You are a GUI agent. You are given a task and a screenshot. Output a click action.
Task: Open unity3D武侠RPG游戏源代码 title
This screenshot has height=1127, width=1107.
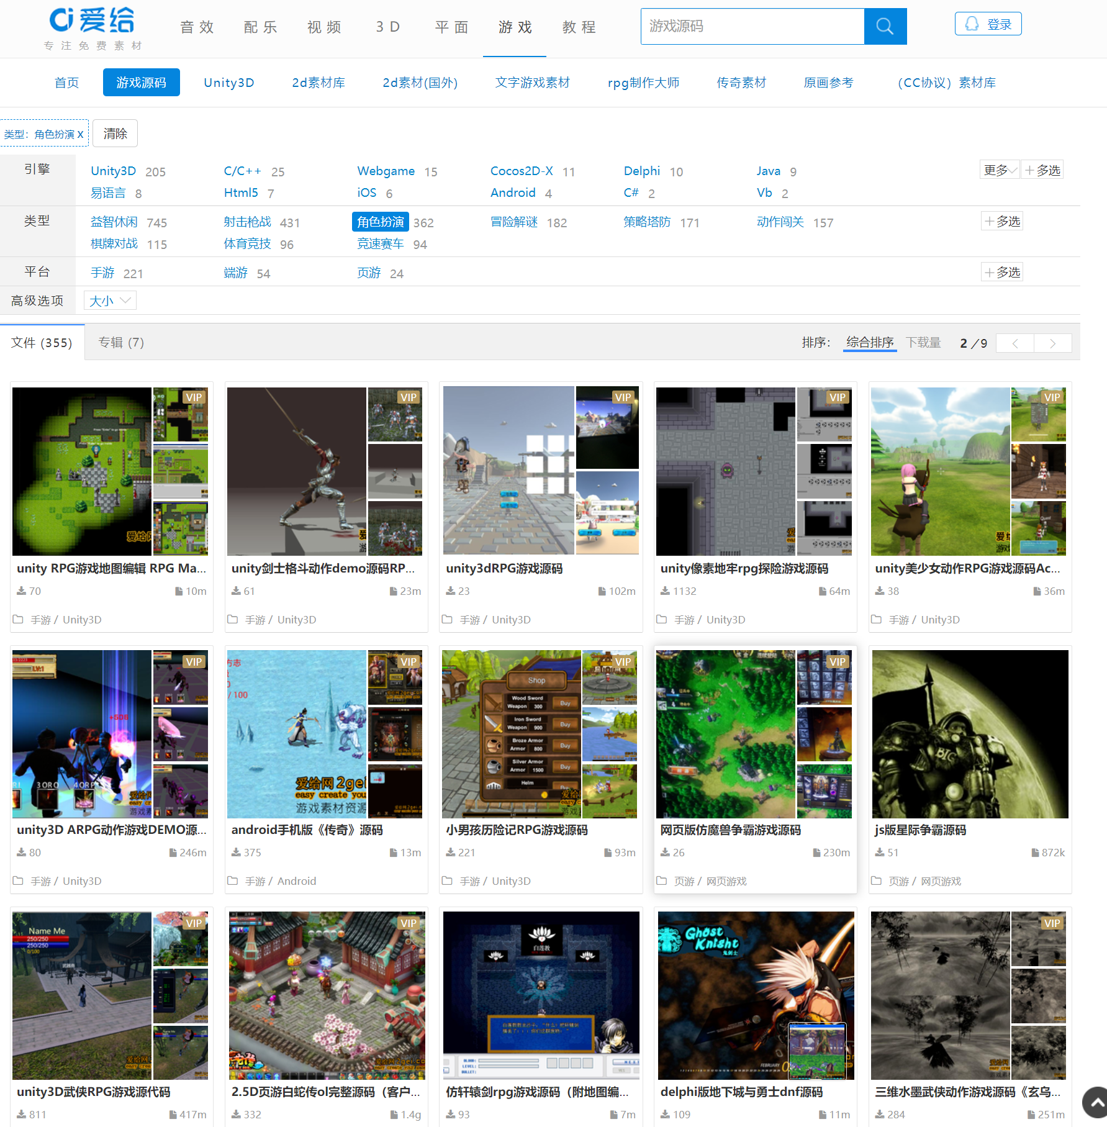pos(94,1092)
